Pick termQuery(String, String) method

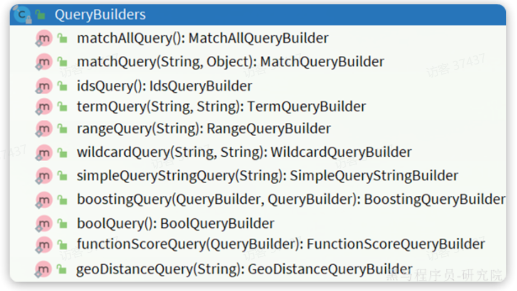(x=221, y=107)
